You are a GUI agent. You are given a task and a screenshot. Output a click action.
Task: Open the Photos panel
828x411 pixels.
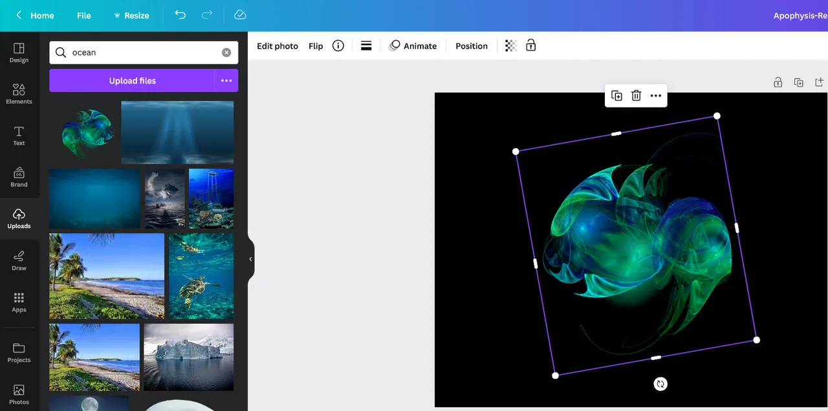(x=19, y=395)
